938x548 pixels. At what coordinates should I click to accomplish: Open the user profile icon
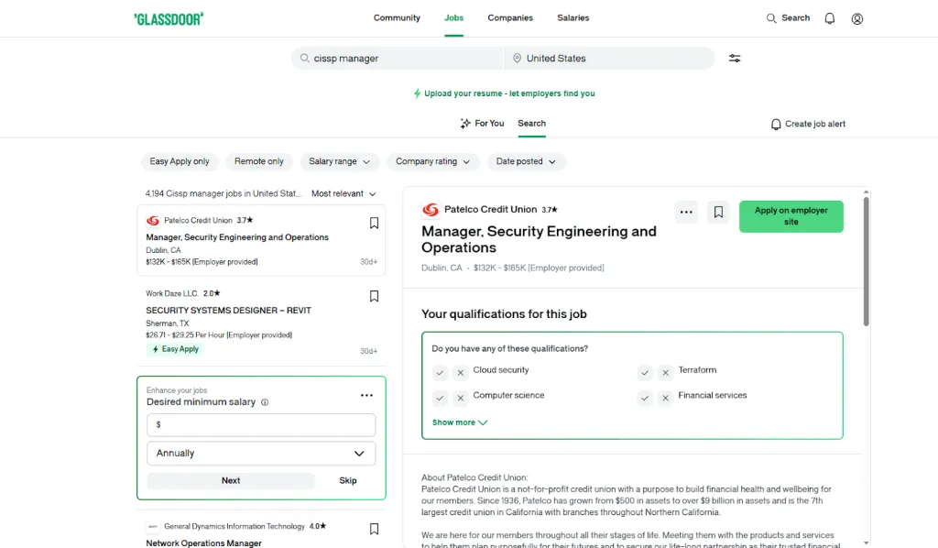[857, 18]
